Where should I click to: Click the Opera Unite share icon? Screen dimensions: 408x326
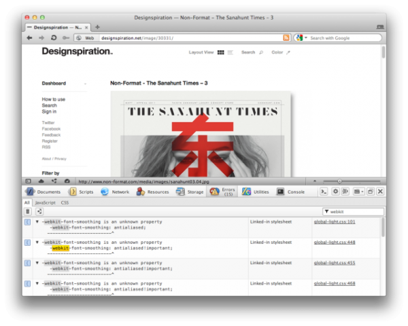pos(54,181)
